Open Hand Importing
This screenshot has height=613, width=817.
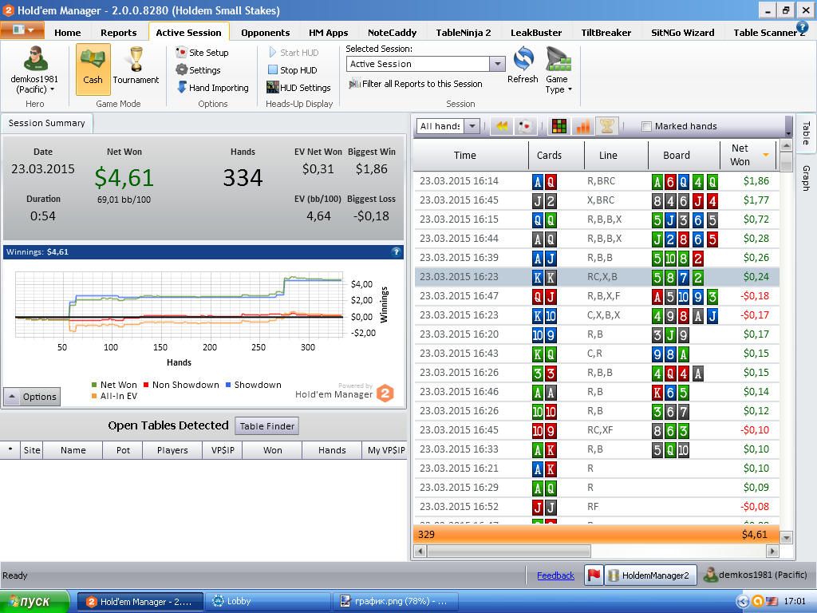[x=212, y=88]
